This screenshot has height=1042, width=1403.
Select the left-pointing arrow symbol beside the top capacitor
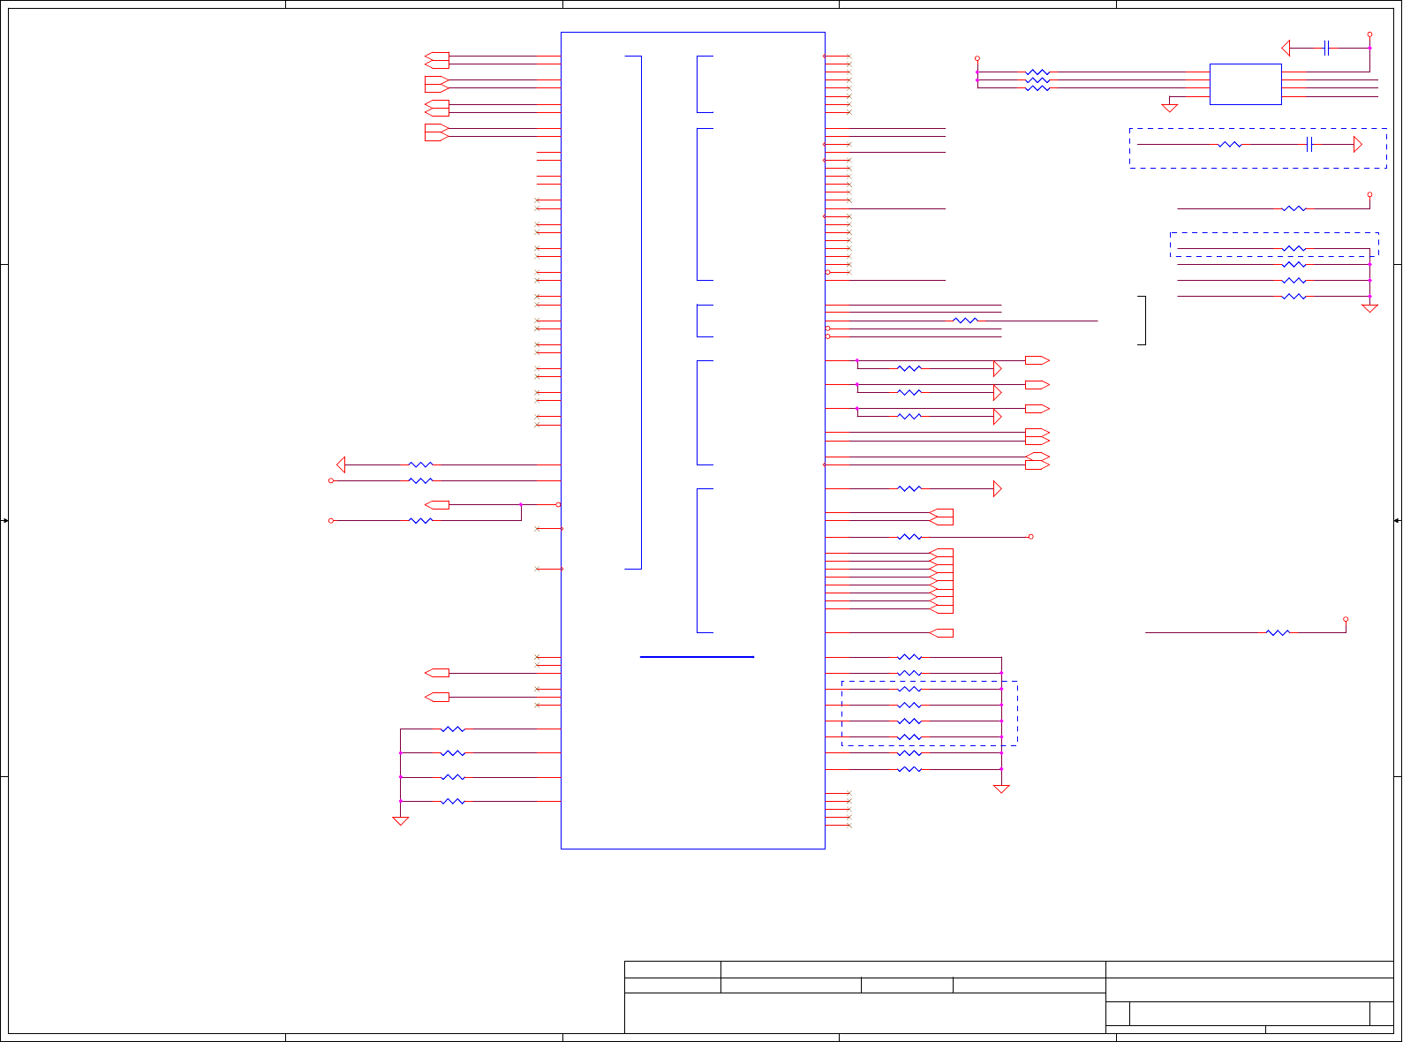point(1286,48)
